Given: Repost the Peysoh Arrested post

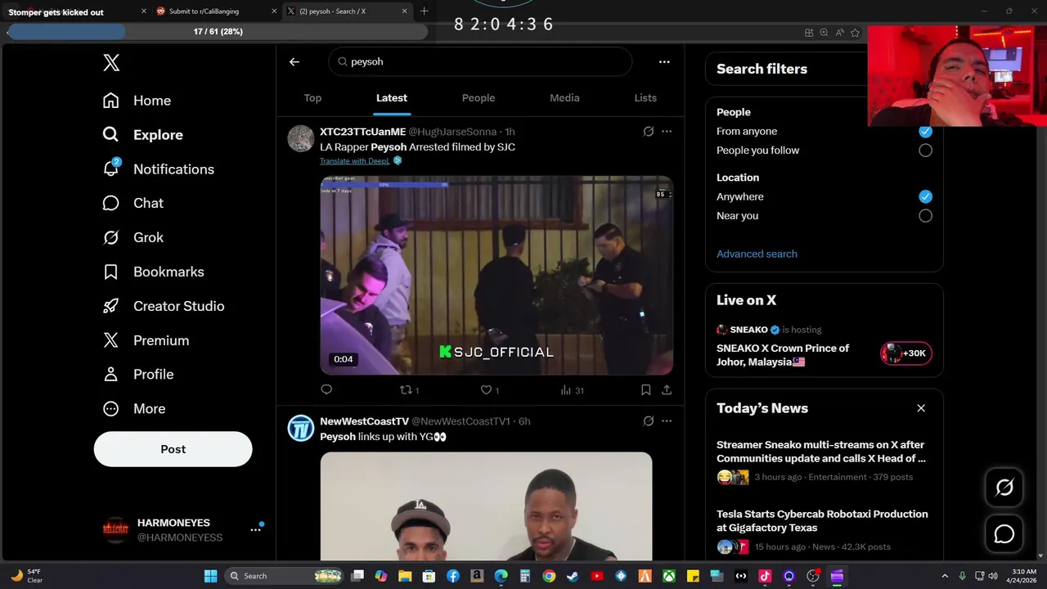Looking at the screenshot, I should 409,390.
